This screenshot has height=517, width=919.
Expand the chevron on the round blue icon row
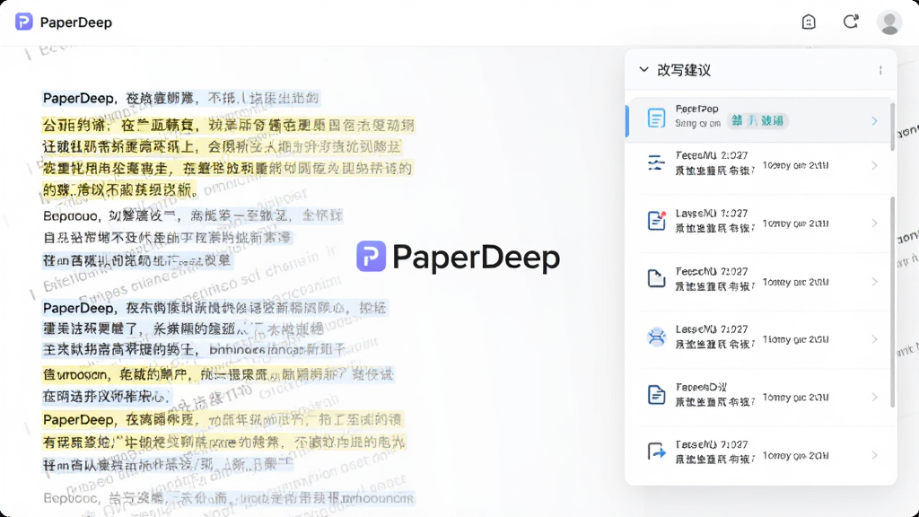coord(874,339)
